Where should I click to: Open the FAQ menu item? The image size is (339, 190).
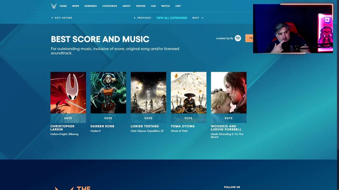pos(153,6)
